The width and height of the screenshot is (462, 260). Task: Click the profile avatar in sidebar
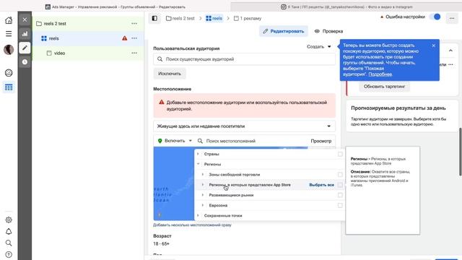(9, 50)
